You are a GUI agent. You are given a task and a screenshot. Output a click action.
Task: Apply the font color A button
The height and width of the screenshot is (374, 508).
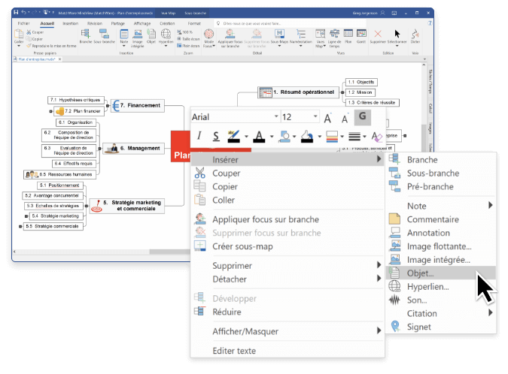click(x=259, y=136)
